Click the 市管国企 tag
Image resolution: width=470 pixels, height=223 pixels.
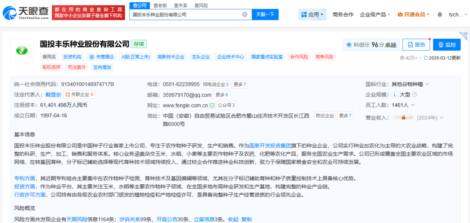101,57
